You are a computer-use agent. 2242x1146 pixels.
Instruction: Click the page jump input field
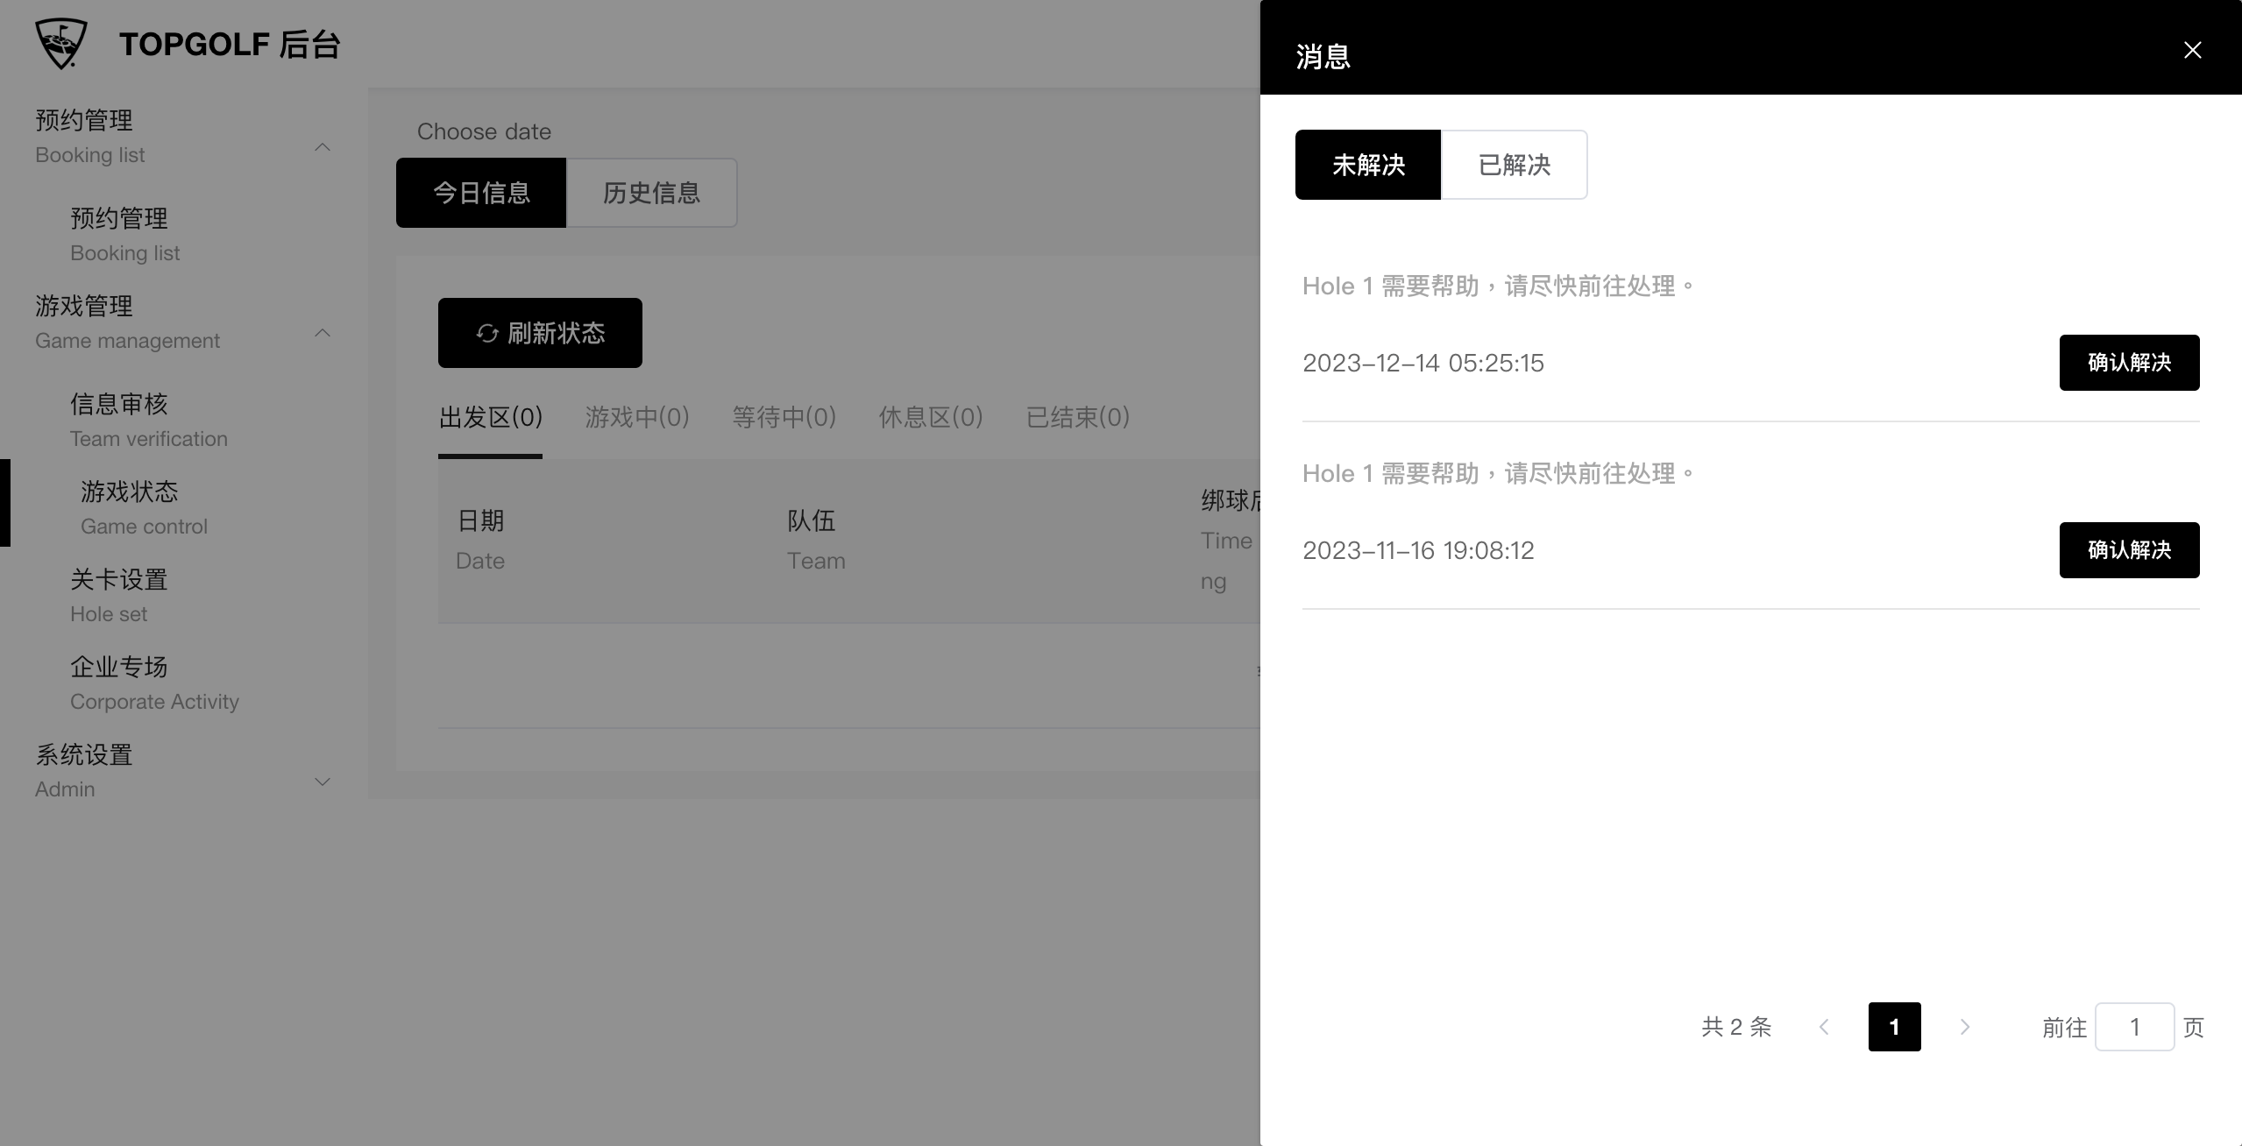pos(2133,1027)
